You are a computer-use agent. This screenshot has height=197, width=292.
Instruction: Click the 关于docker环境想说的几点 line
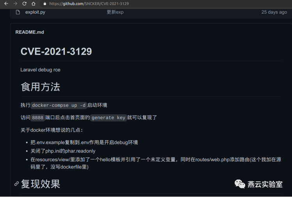[51, 130]
